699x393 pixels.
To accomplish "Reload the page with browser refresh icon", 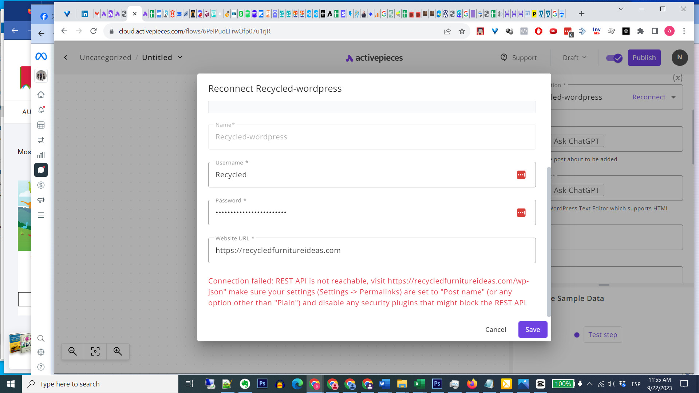I will [94, 31].
